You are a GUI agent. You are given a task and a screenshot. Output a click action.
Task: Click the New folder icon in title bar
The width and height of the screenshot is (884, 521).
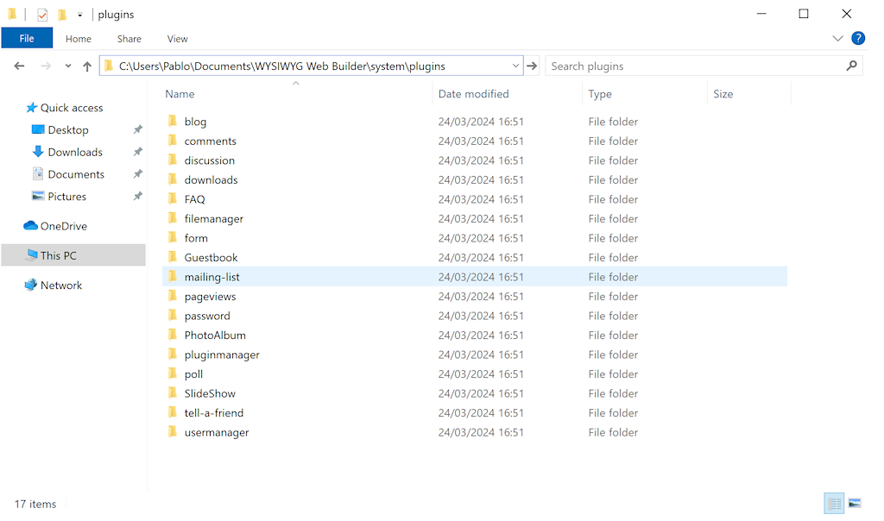click(62, 15)
